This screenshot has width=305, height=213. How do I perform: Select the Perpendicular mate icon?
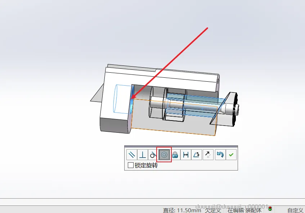pyautogui.click(x=143, y=155)
